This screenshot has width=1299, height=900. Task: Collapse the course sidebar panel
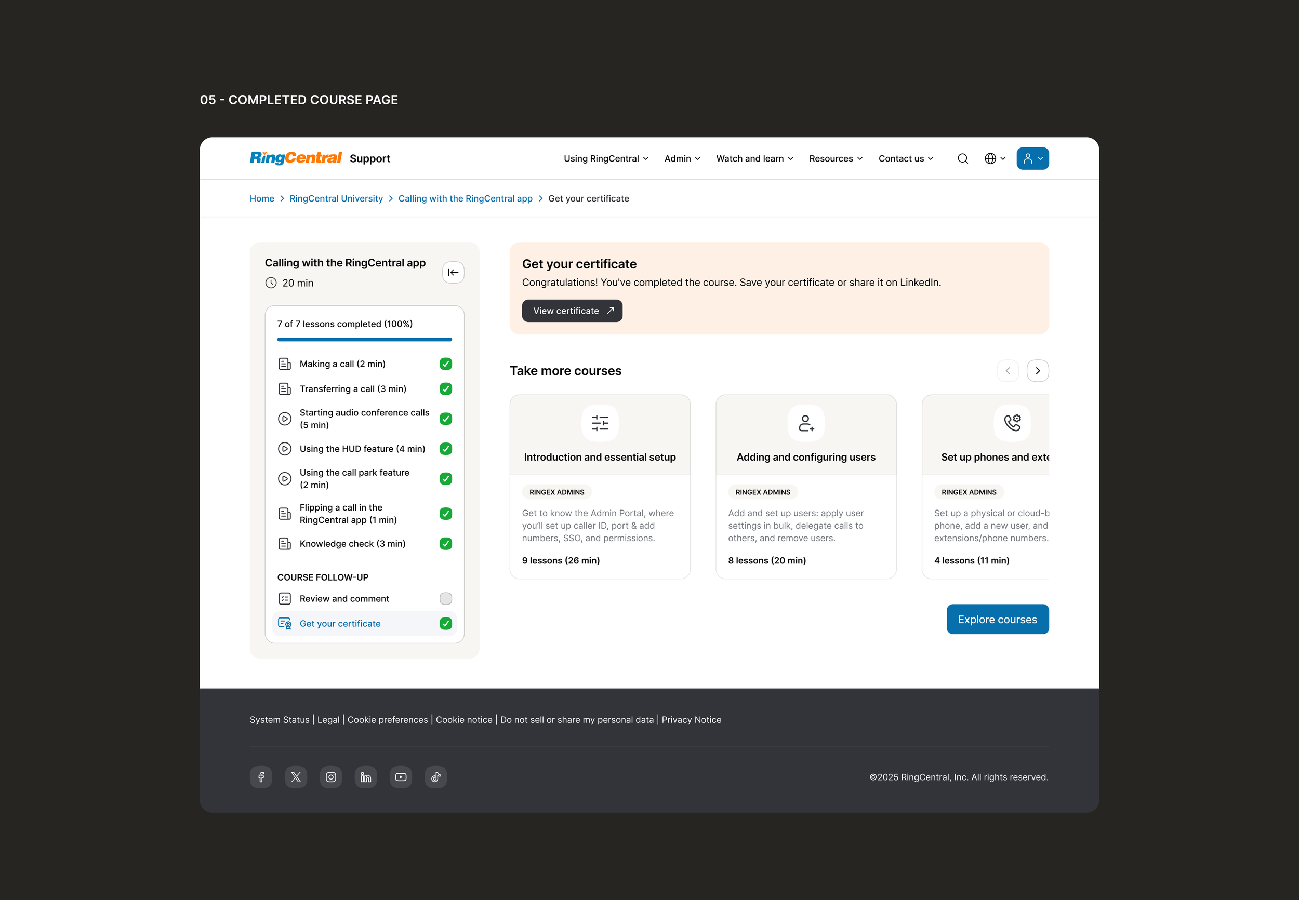tap(453, 272)
